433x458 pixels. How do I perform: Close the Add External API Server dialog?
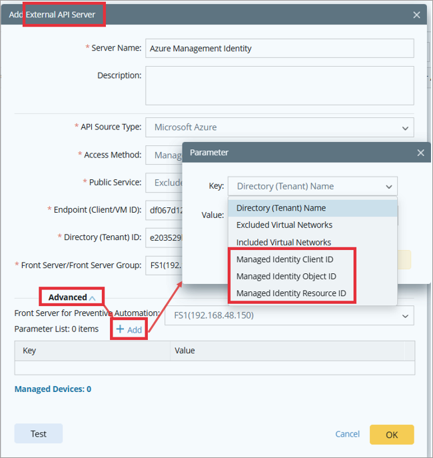point(417,15)
